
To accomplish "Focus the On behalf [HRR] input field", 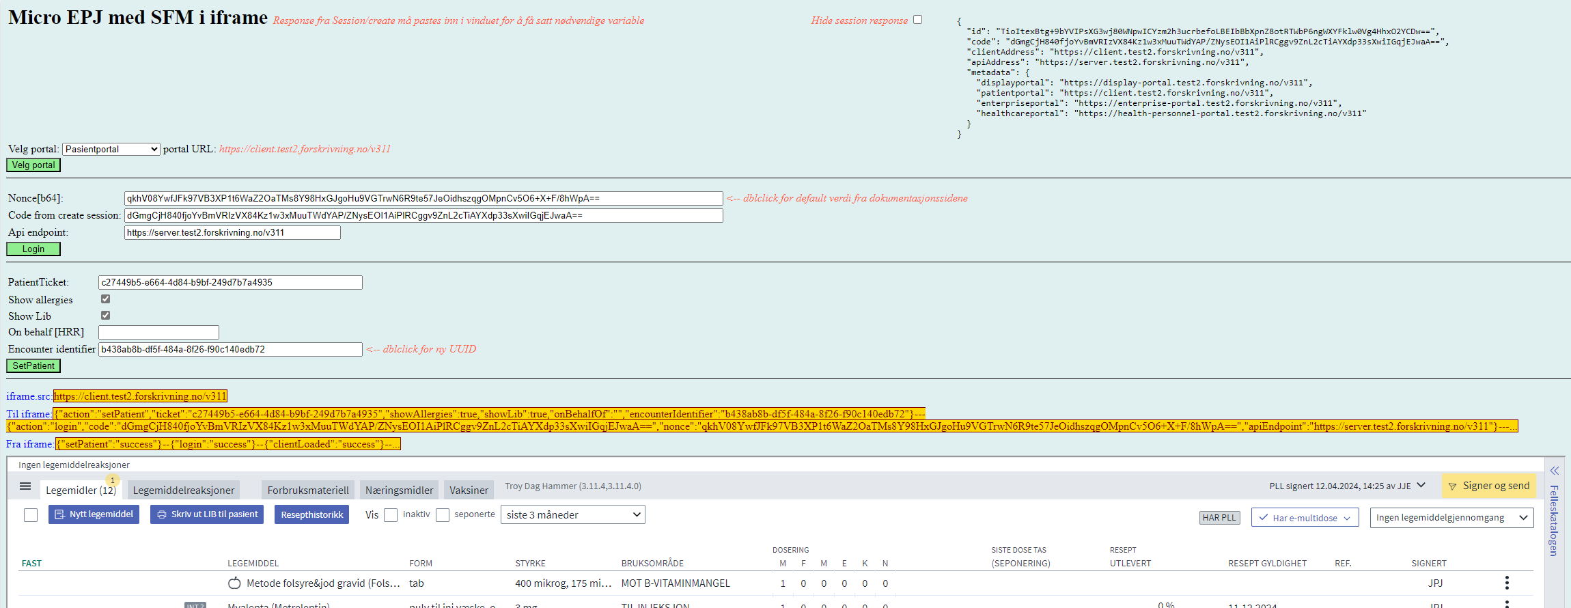I will point(158,332).
